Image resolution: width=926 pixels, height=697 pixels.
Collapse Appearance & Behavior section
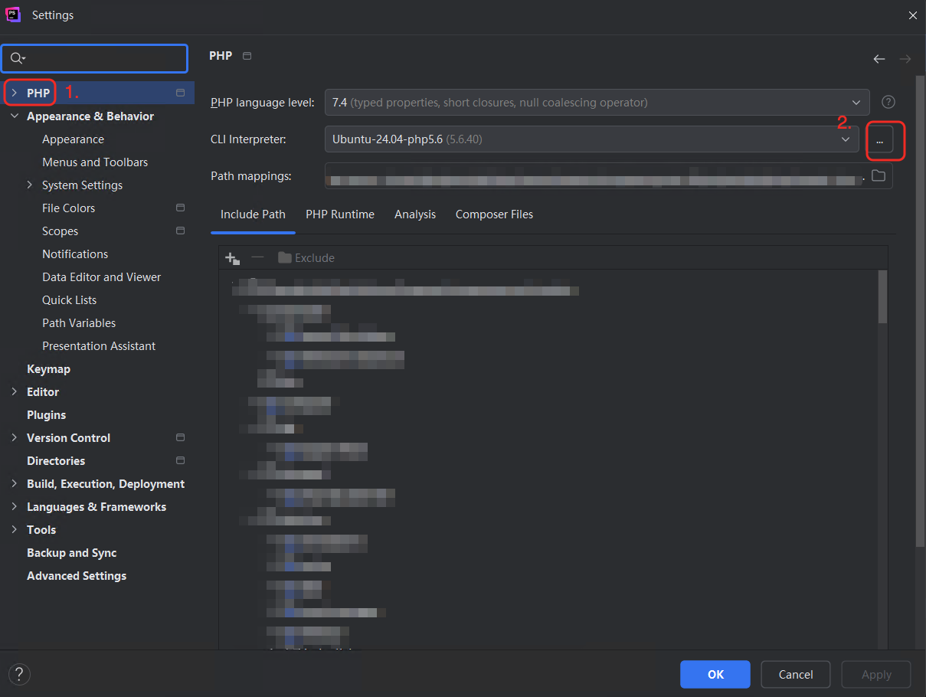click(x=15, y=116)
